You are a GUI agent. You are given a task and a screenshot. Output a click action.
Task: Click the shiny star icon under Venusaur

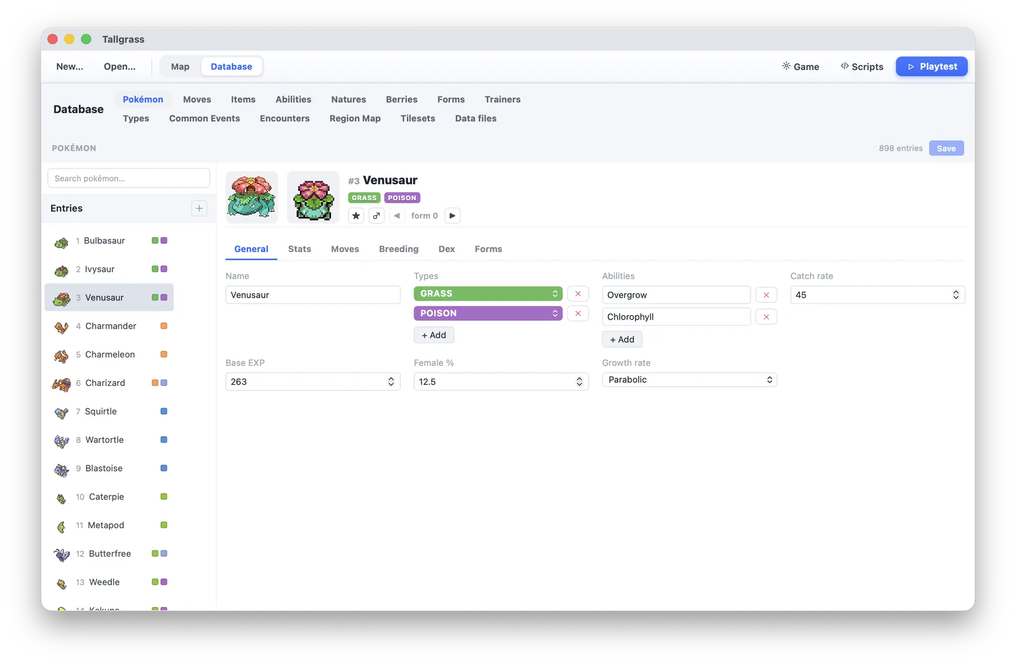(356, 216)
